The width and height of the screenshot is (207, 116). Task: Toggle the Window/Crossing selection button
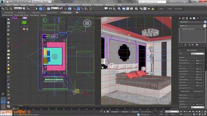coord(36,9)
